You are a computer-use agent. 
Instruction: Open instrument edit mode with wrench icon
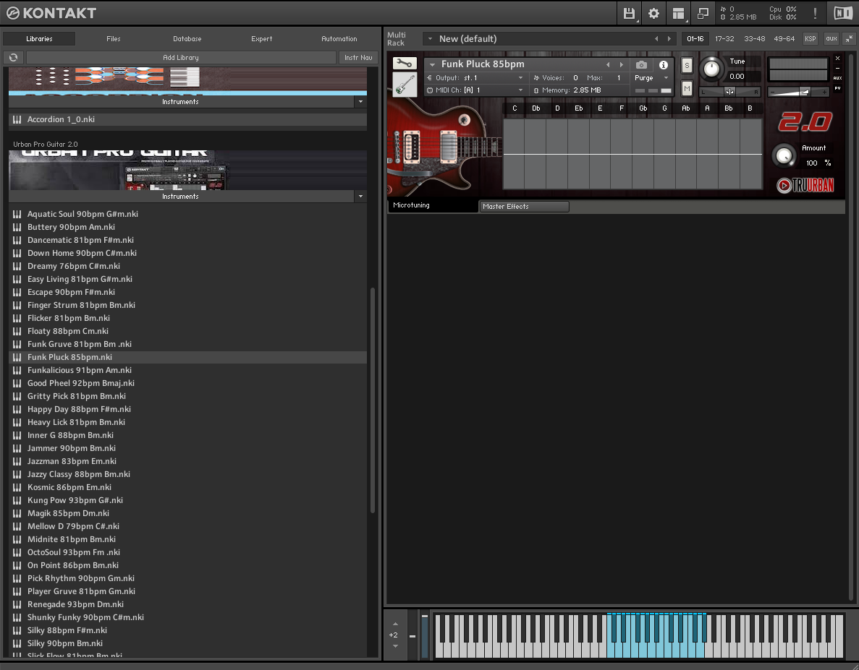[405, 64]
